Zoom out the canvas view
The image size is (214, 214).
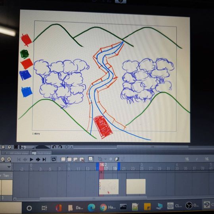click(3, 147)
